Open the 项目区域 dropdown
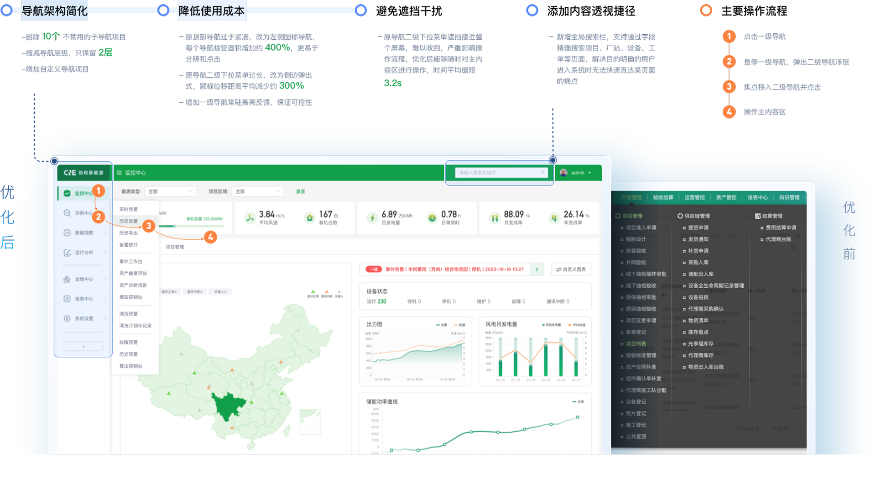The image size is (876, 501). click(258, 191)
